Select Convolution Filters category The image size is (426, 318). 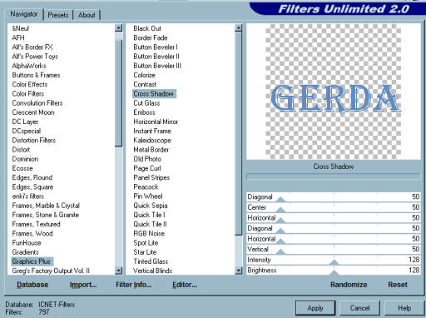tap(37, 103)
